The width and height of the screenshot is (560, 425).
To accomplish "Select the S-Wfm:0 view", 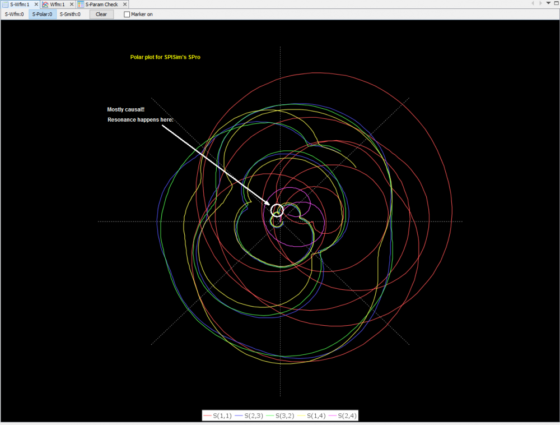I will click(14, 14).
